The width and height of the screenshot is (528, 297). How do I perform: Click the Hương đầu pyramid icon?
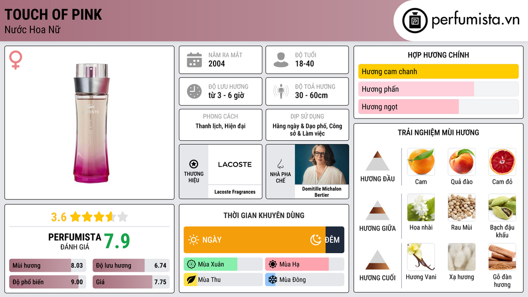coord(377,161)
